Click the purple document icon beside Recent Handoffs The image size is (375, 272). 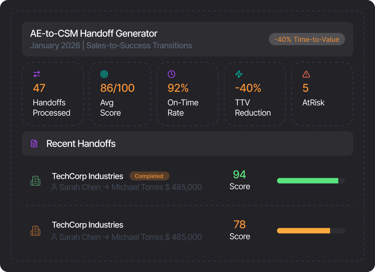click(34, 143)
